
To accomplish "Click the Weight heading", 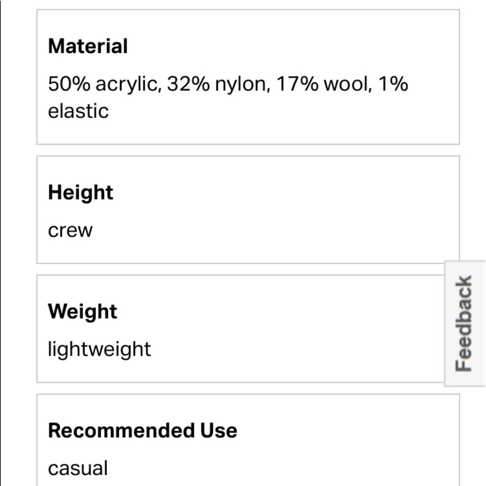I will pyautogui.click(x=83, y=311).
